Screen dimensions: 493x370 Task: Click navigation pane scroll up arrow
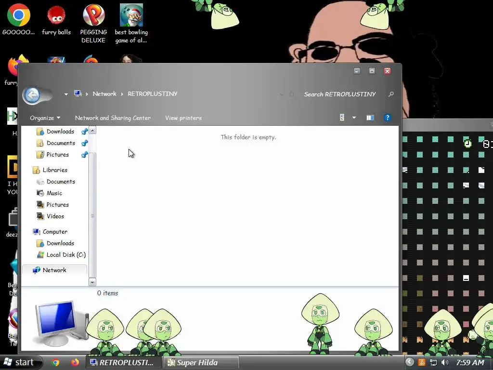(x=92, y=130)
